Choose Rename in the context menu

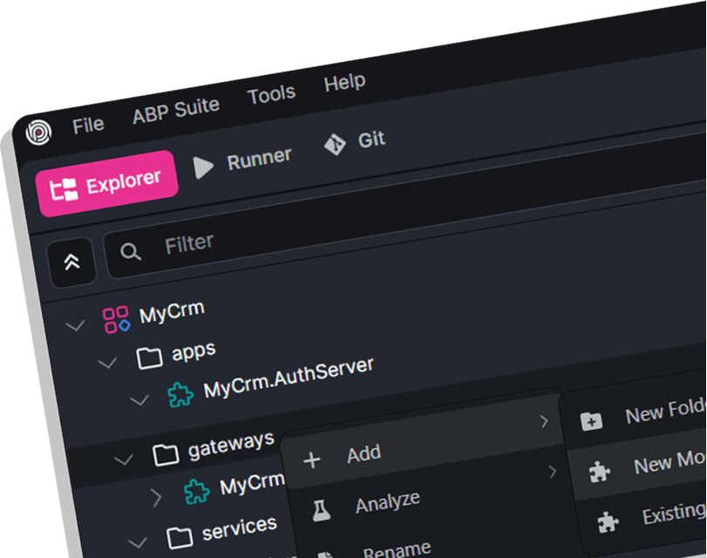pos(398,550)
